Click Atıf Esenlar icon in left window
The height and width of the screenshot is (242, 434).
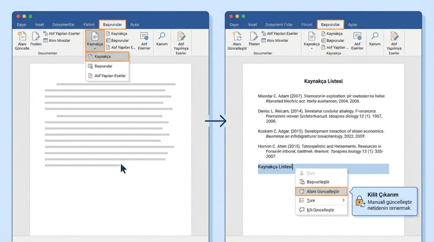[x=144, y=36]
